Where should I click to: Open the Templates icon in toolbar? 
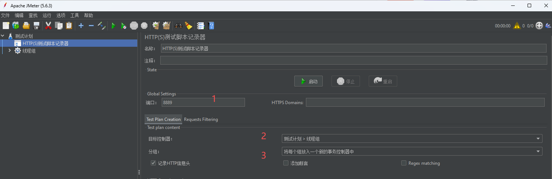pyautogui.click(x=15, y=26)
